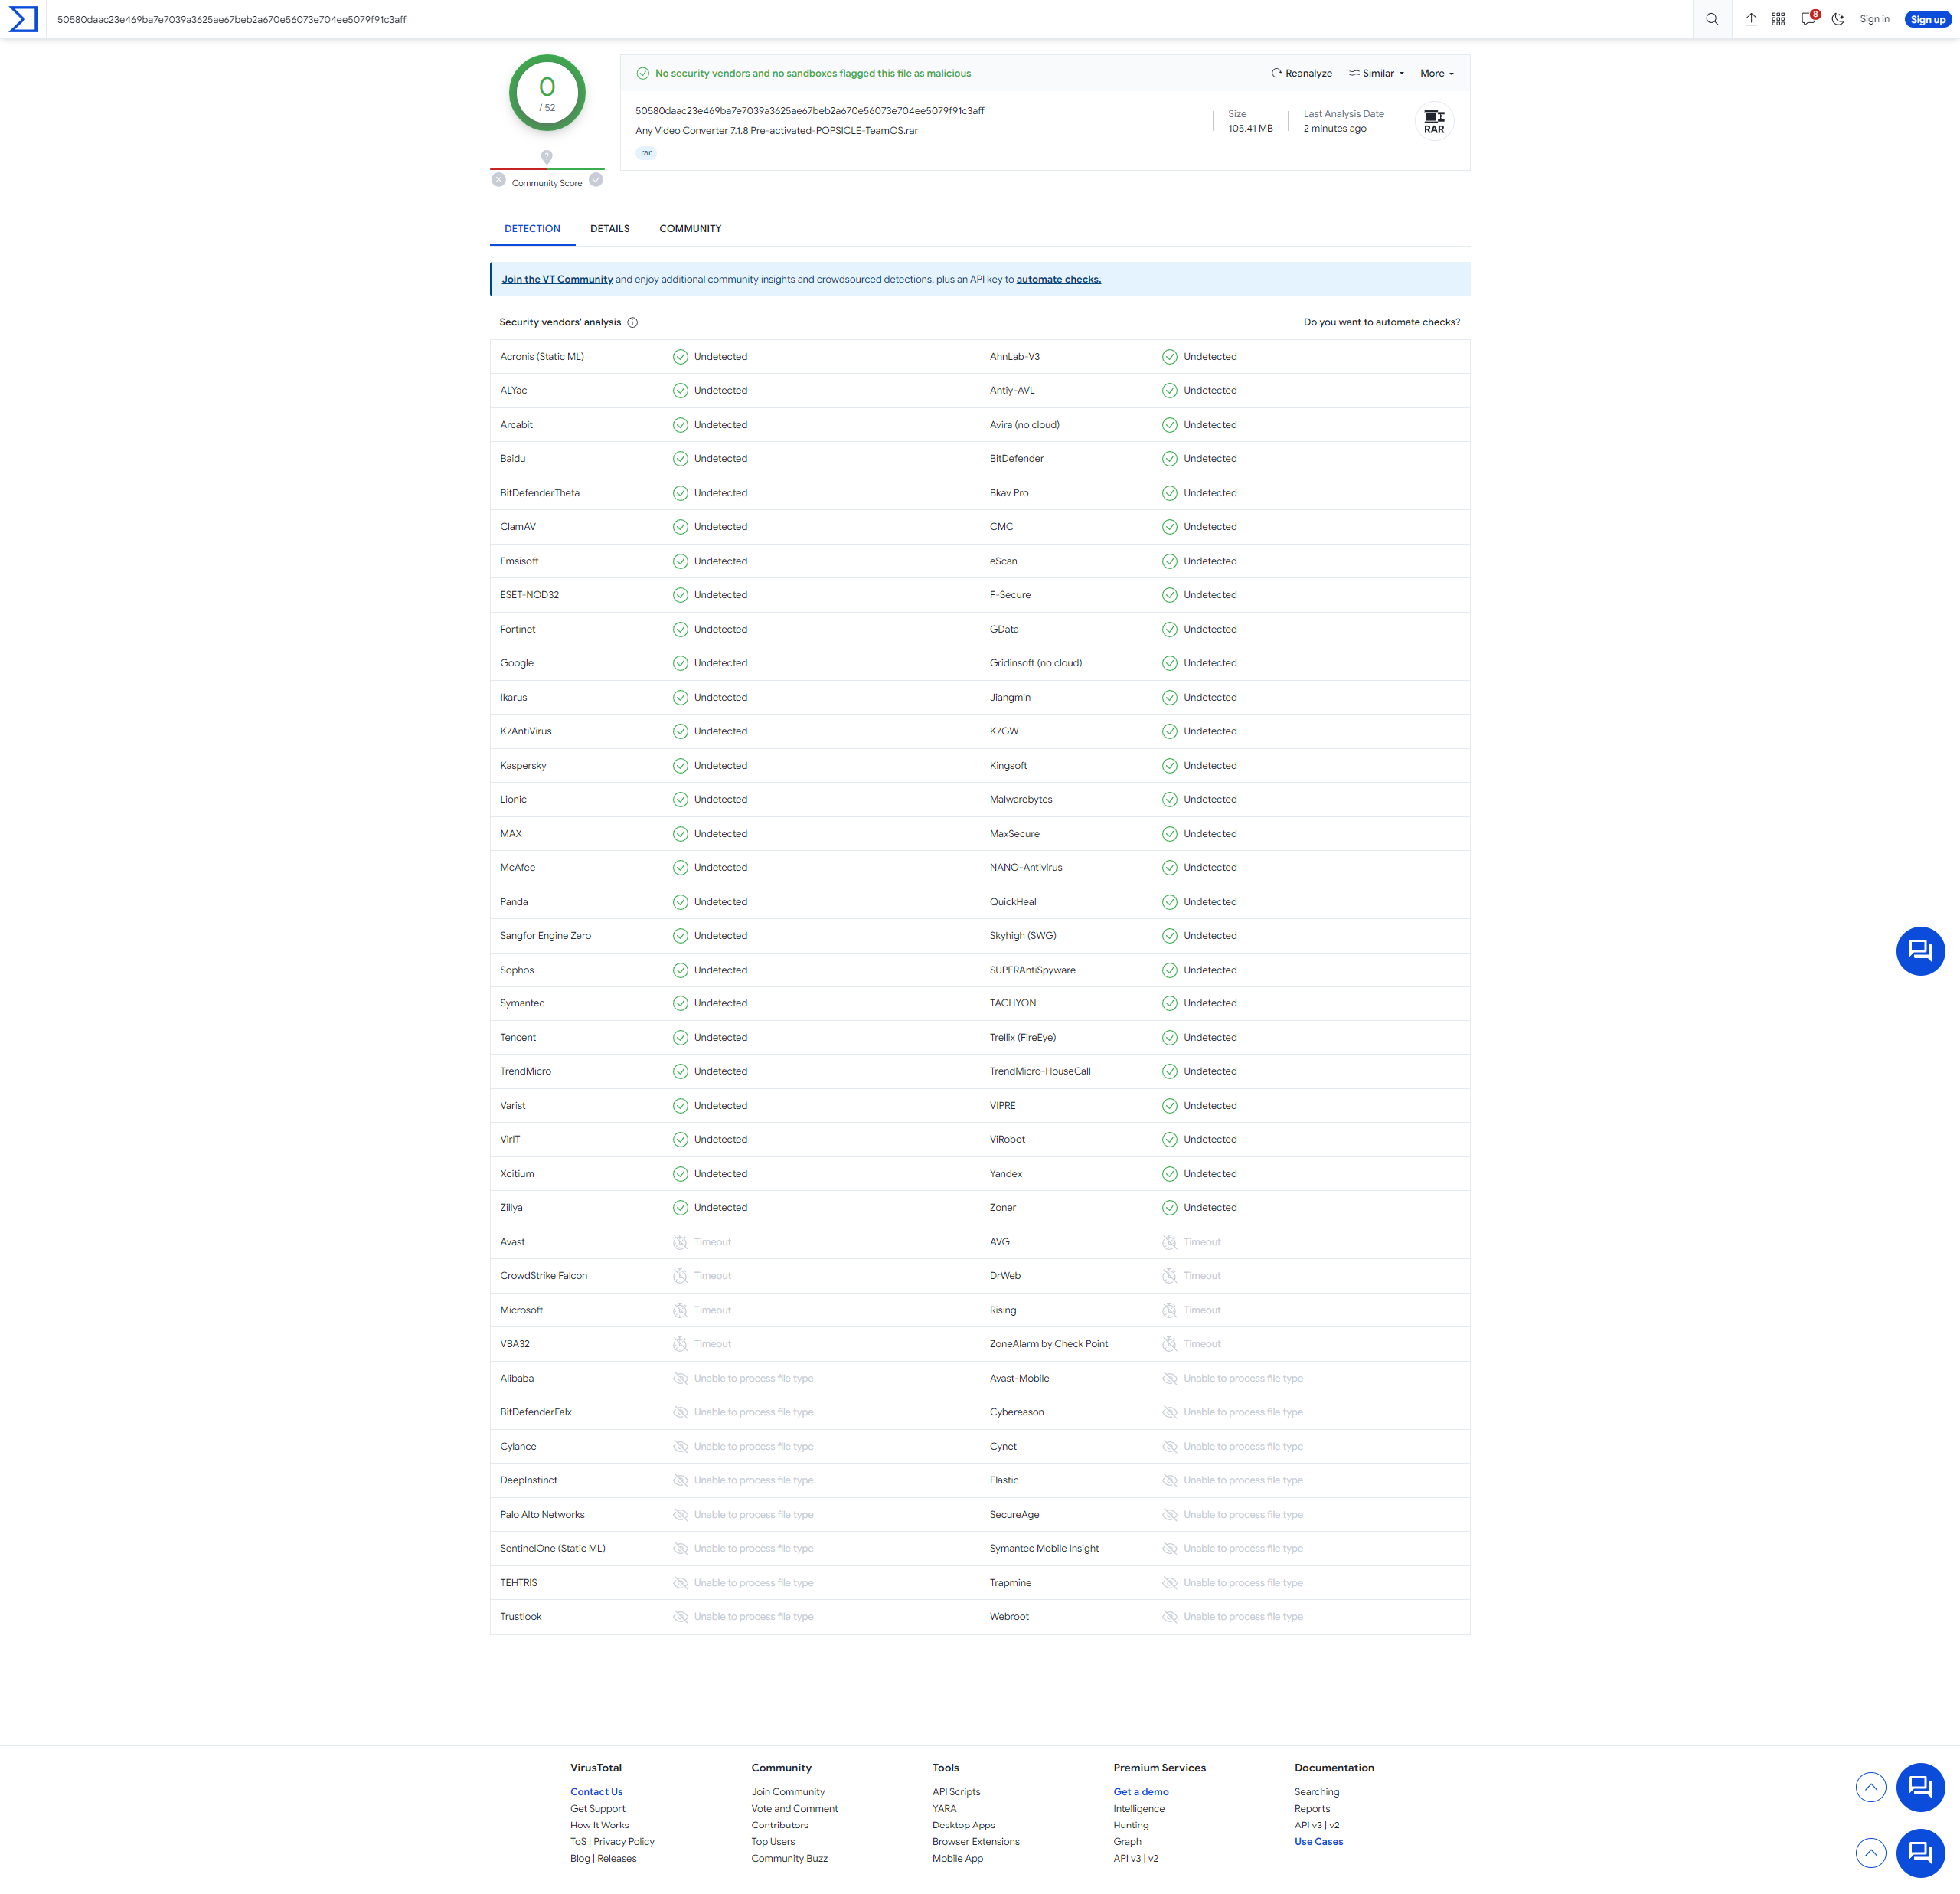Toggle dark mode moon icon
This screenshot has width=1960, height=1894.
[x=1838, y=19]
